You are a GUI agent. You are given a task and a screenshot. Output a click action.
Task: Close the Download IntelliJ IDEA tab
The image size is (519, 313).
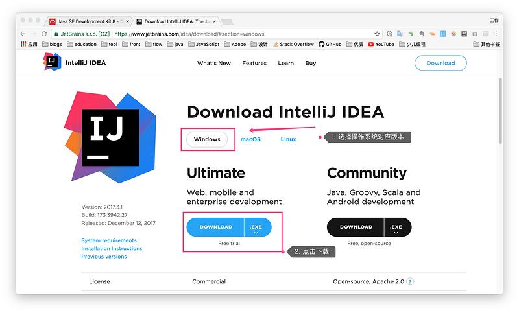(214, 21)
